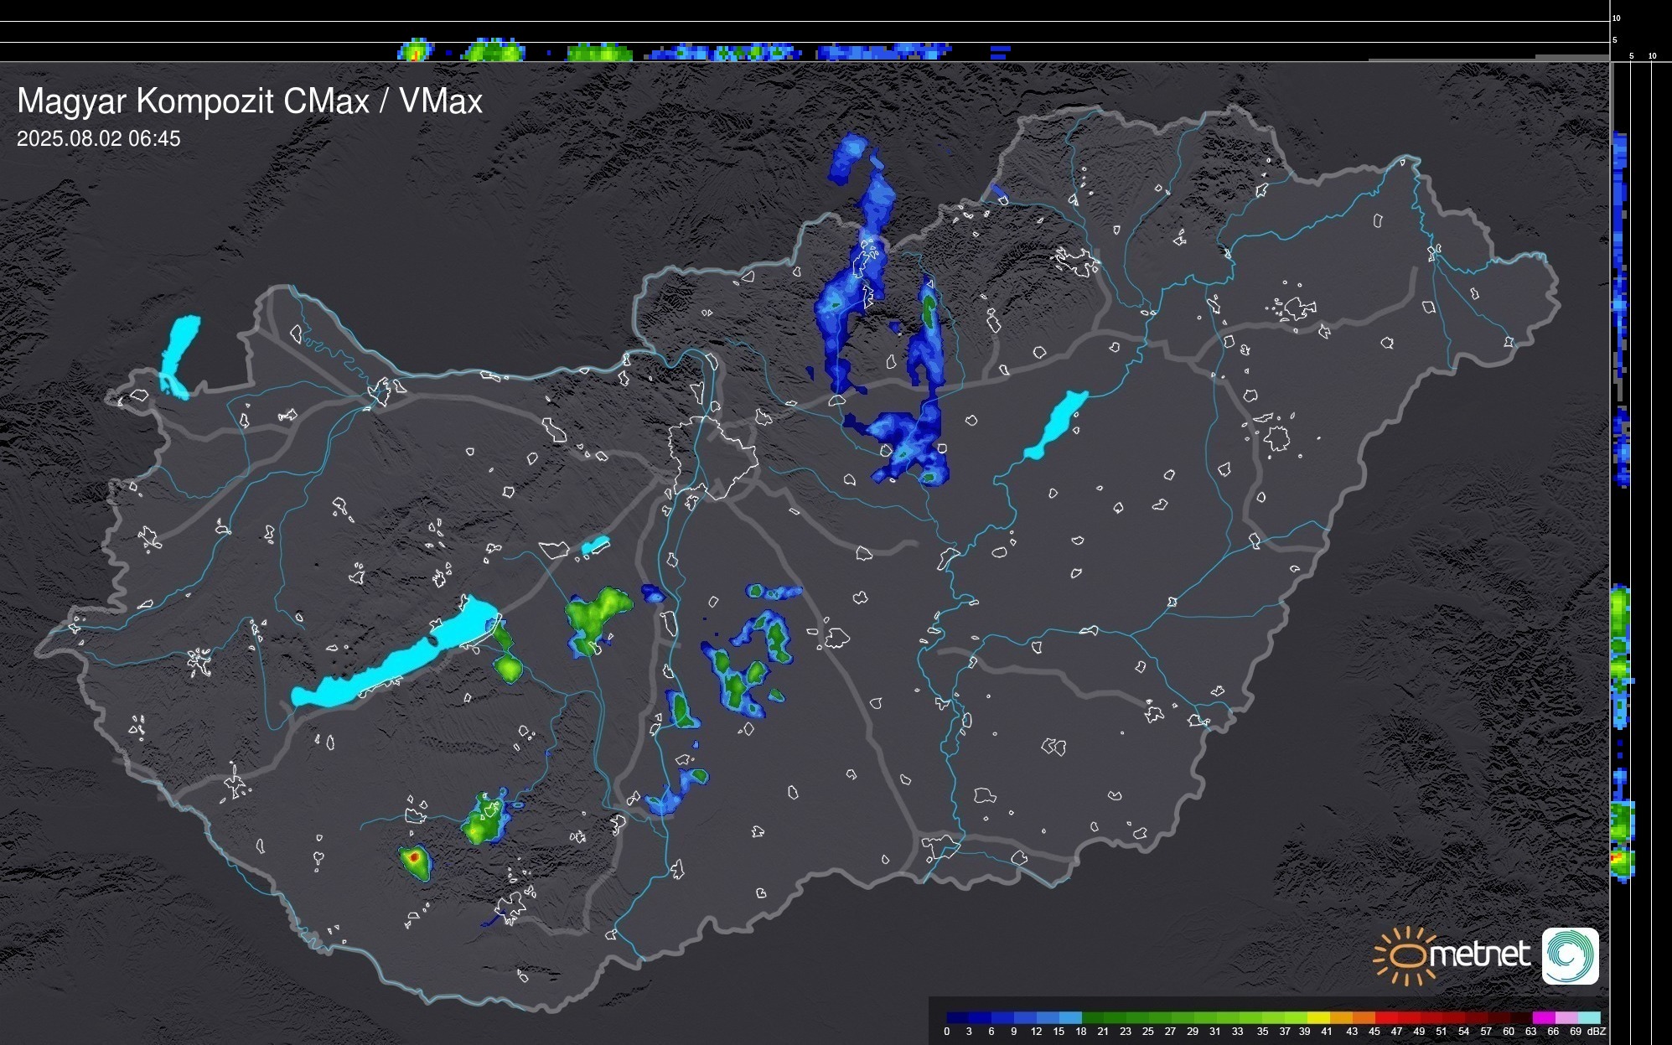Click the dBZ unit label
The width and height of the screenshot is (1672, 1045).
1596,1032
